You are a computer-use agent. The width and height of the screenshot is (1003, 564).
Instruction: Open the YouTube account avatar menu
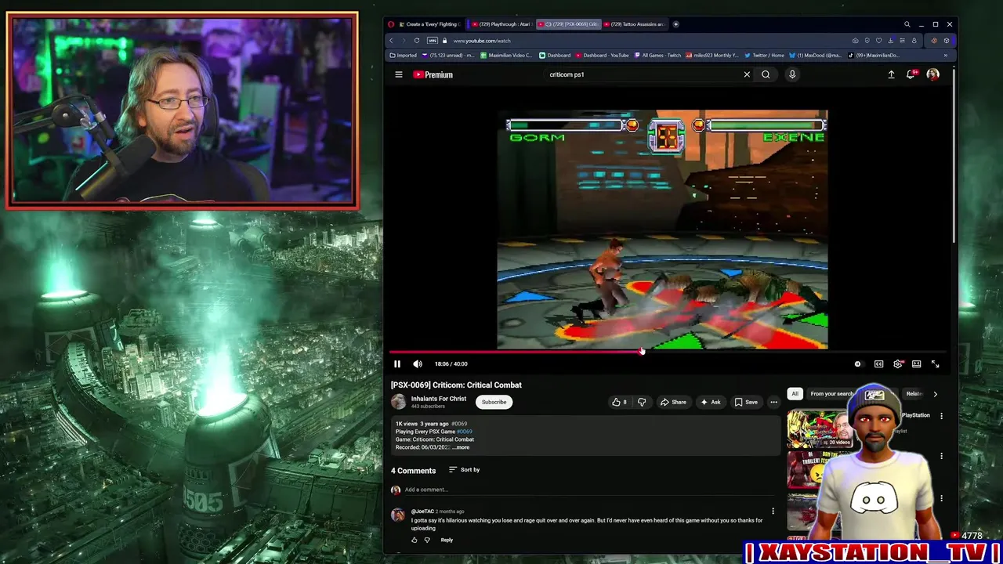point(932,74)
